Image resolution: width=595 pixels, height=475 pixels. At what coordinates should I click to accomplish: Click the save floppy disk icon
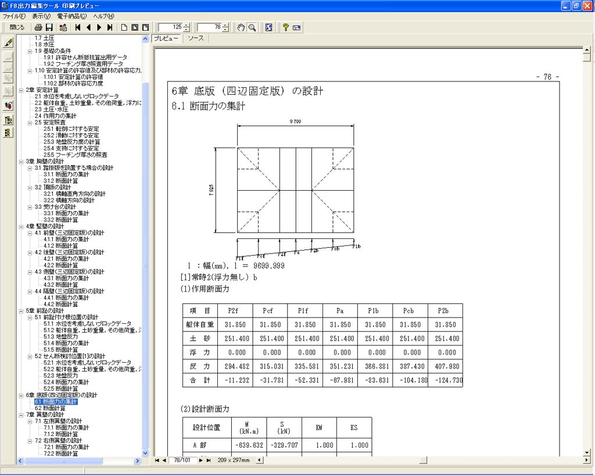49,27
